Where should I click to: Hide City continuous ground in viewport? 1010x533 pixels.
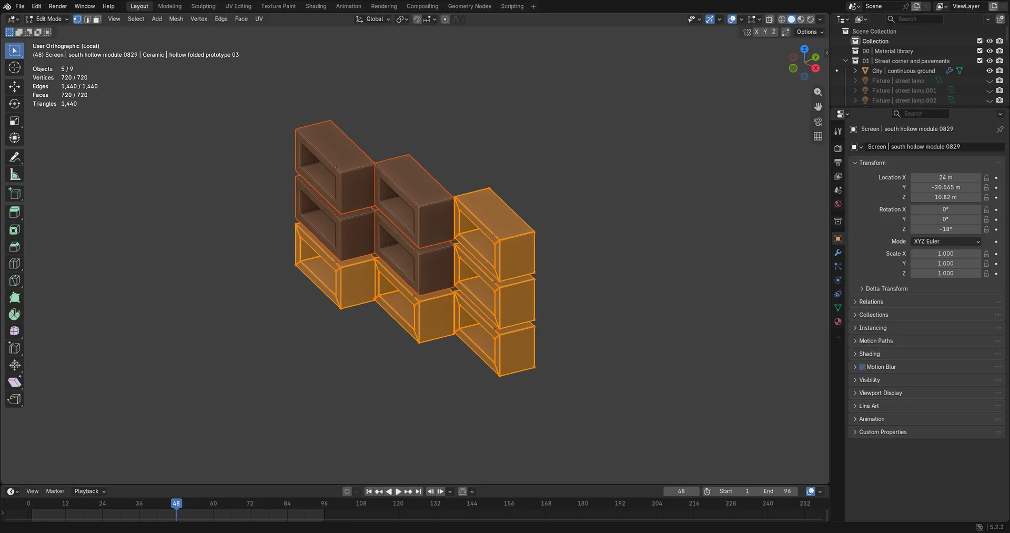pyautogui.click(x=989, y=71)
